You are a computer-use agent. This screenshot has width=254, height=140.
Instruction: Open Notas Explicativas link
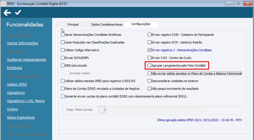point(21,117)
